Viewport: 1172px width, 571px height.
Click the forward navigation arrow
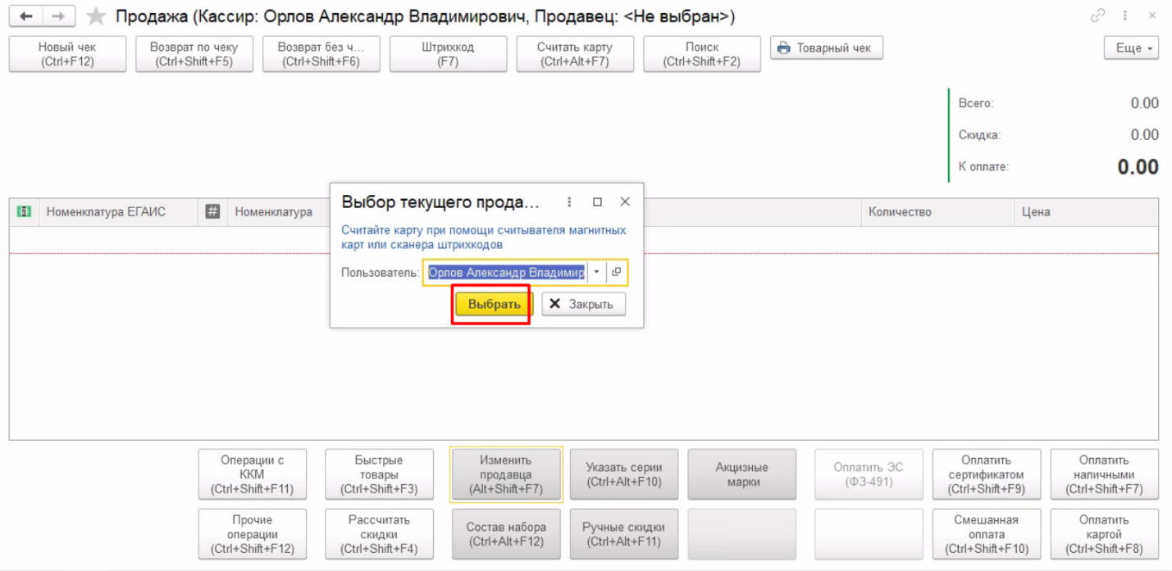(57, 16)
